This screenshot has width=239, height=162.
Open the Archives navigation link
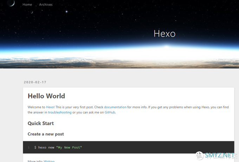pos(46,5)
